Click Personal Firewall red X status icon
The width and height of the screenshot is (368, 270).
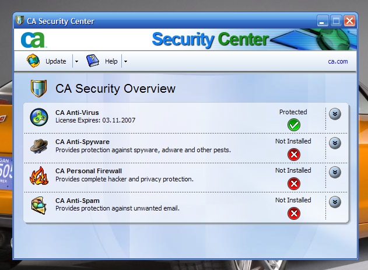[x=293, y=184]
